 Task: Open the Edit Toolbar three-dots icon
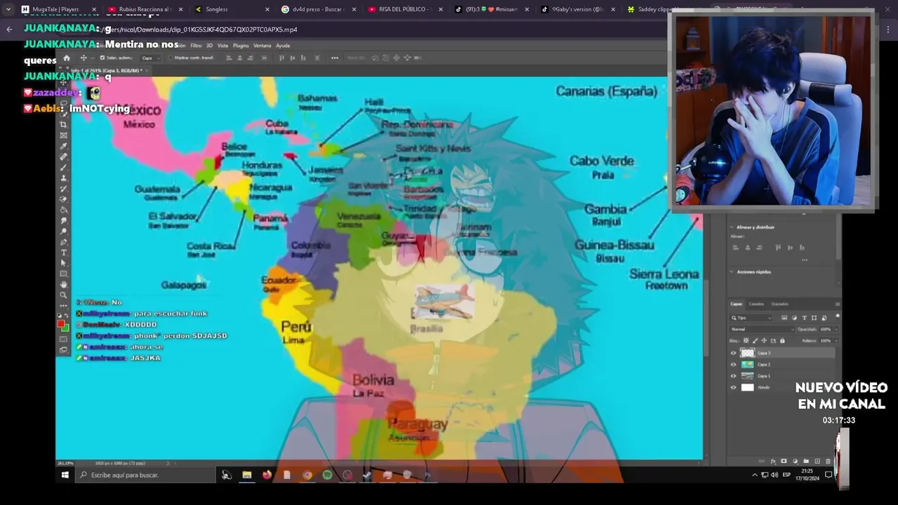(63, 305)
